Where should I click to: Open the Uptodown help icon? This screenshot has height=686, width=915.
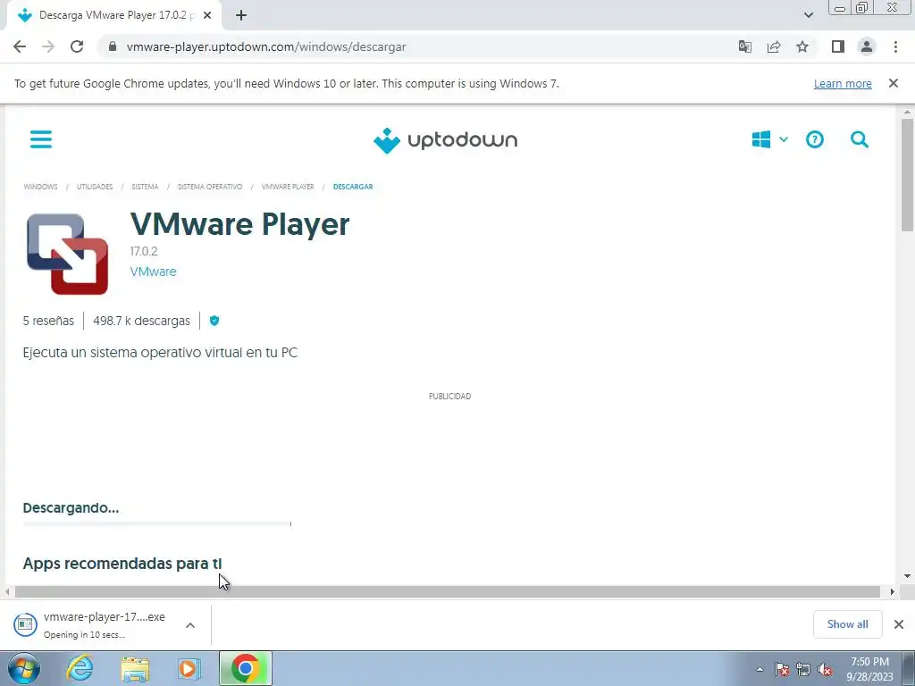point(815,139)
